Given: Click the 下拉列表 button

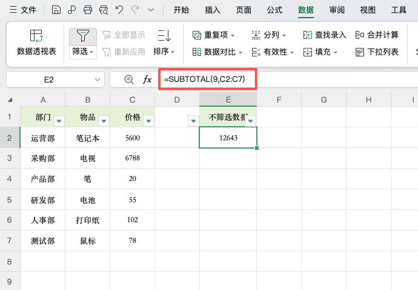Looking at the screenshot, I should [377, 52].
